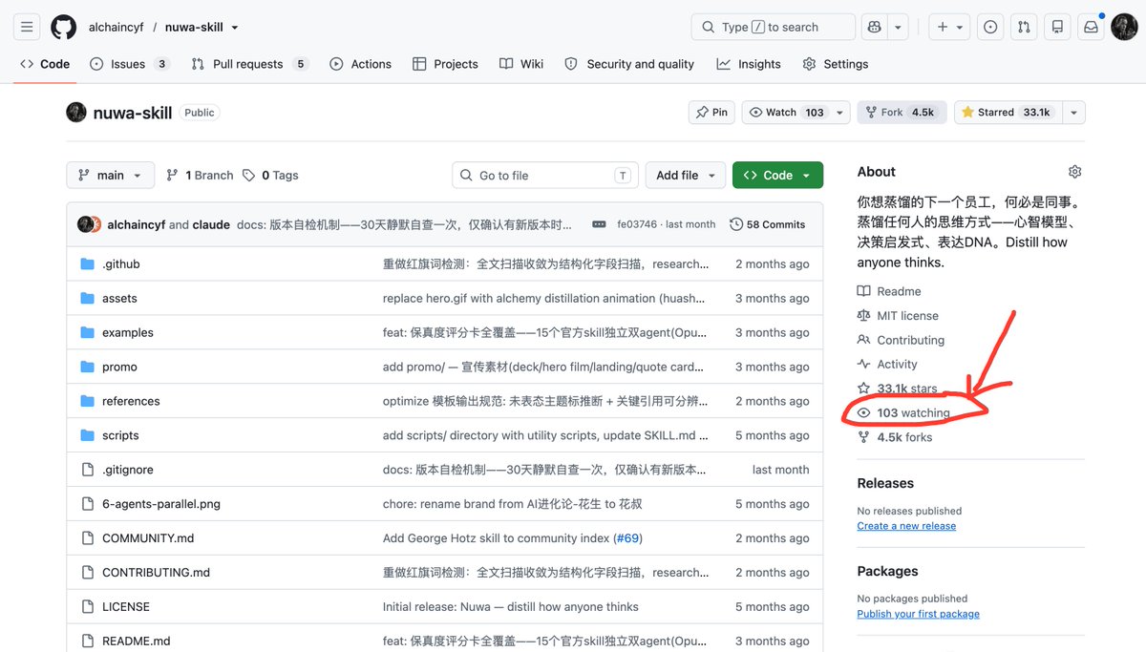Screen dimensions: 1146x652
Task: Expand the Copilot dropdown arrow
Action: (898, 27)
